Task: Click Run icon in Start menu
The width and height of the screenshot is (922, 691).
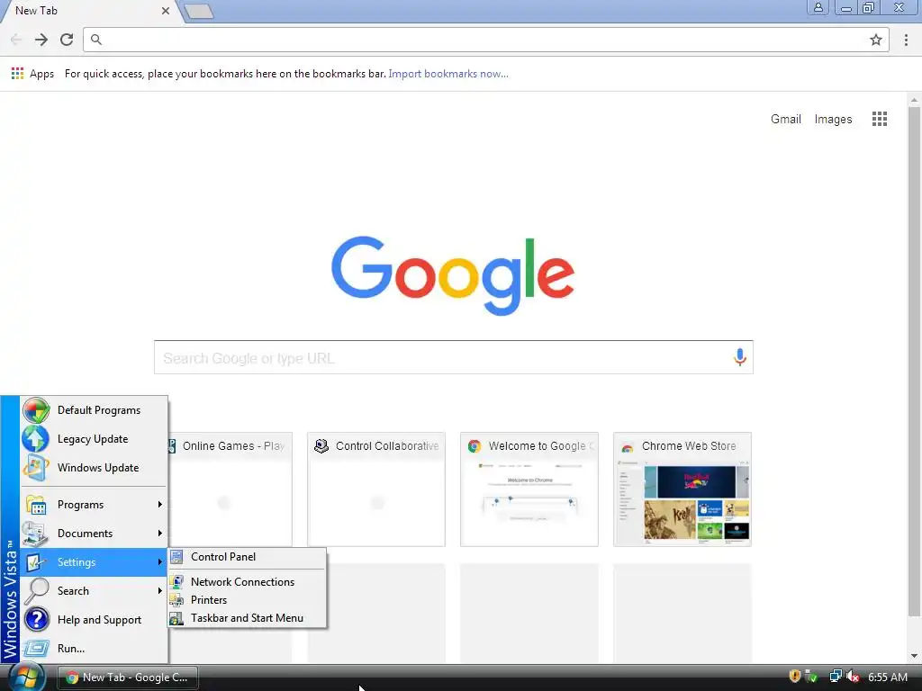Action: (x=36, y=649)
